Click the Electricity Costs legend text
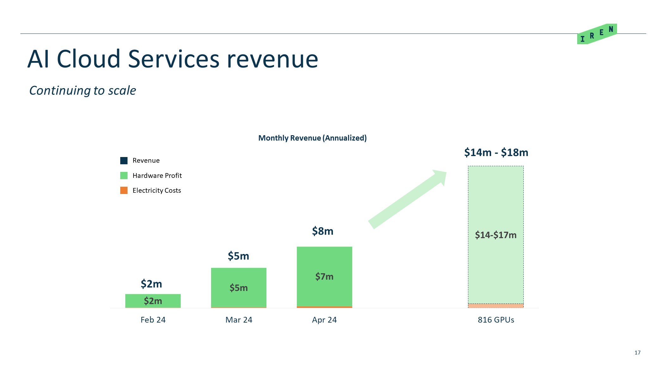 [x=157, y=191]
